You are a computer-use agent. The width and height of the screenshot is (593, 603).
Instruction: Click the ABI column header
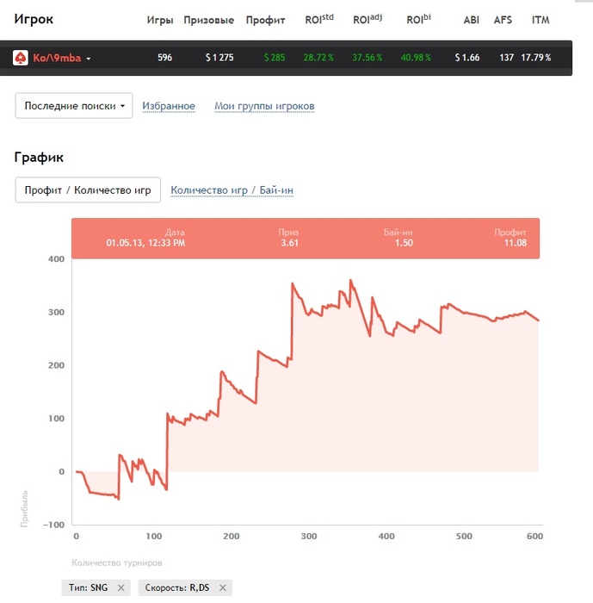click(471, 20)
